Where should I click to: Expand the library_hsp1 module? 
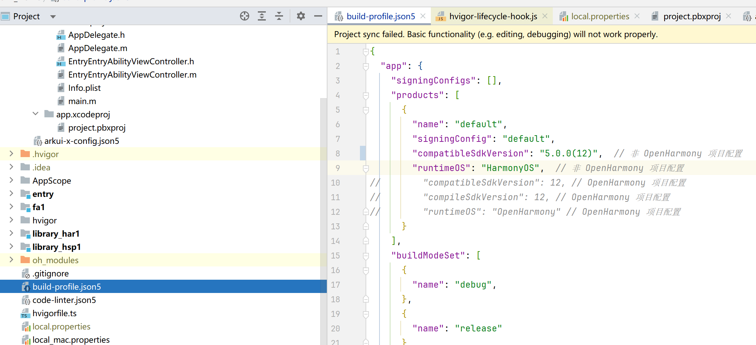(11, 246)
